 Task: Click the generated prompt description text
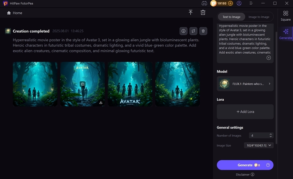[106, 45]
